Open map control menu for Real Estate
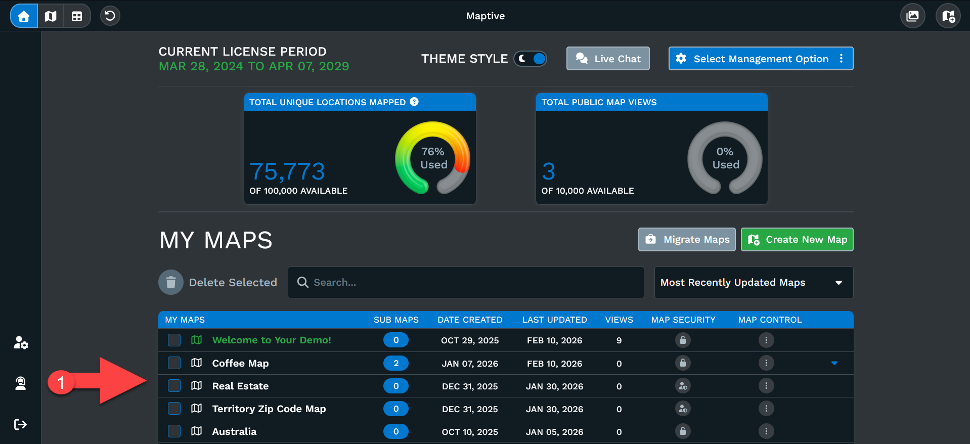 (x=766, y=386)
